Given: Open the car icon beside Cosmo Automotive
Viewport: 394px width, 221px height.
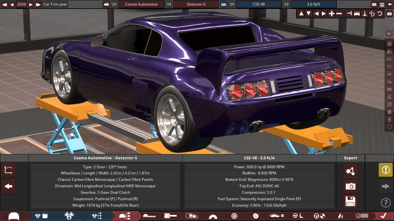Looking at the screenshot, I should [x=106, y=4].
